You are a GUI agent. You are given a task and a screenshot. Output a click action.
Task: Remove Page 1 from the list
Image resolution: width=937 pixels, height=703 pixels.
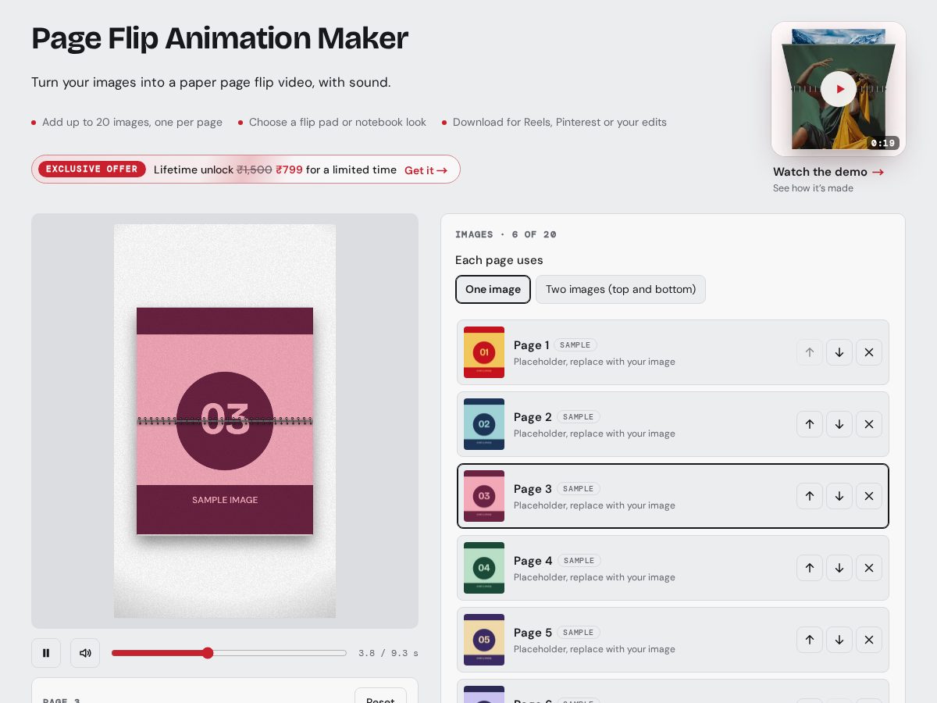point(869,352)
